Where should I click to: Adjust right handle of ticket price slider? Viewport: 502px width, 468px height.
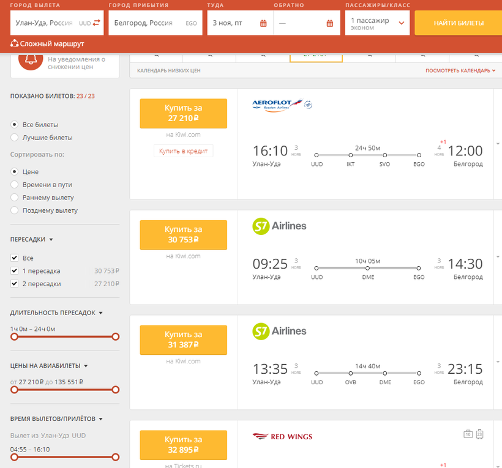tap(116, 390)
